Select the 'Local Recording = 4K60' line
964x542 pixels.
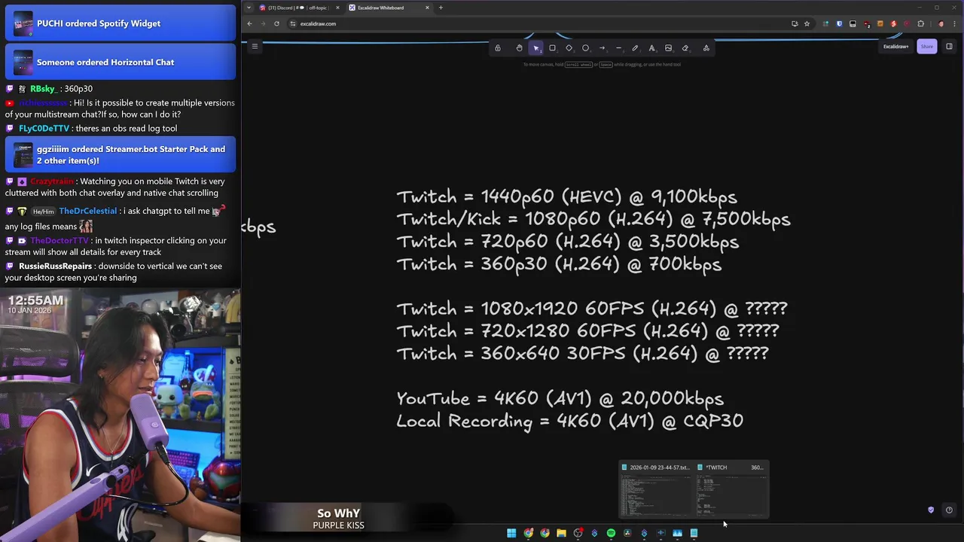pyautogui.click(x=569, y=422)
